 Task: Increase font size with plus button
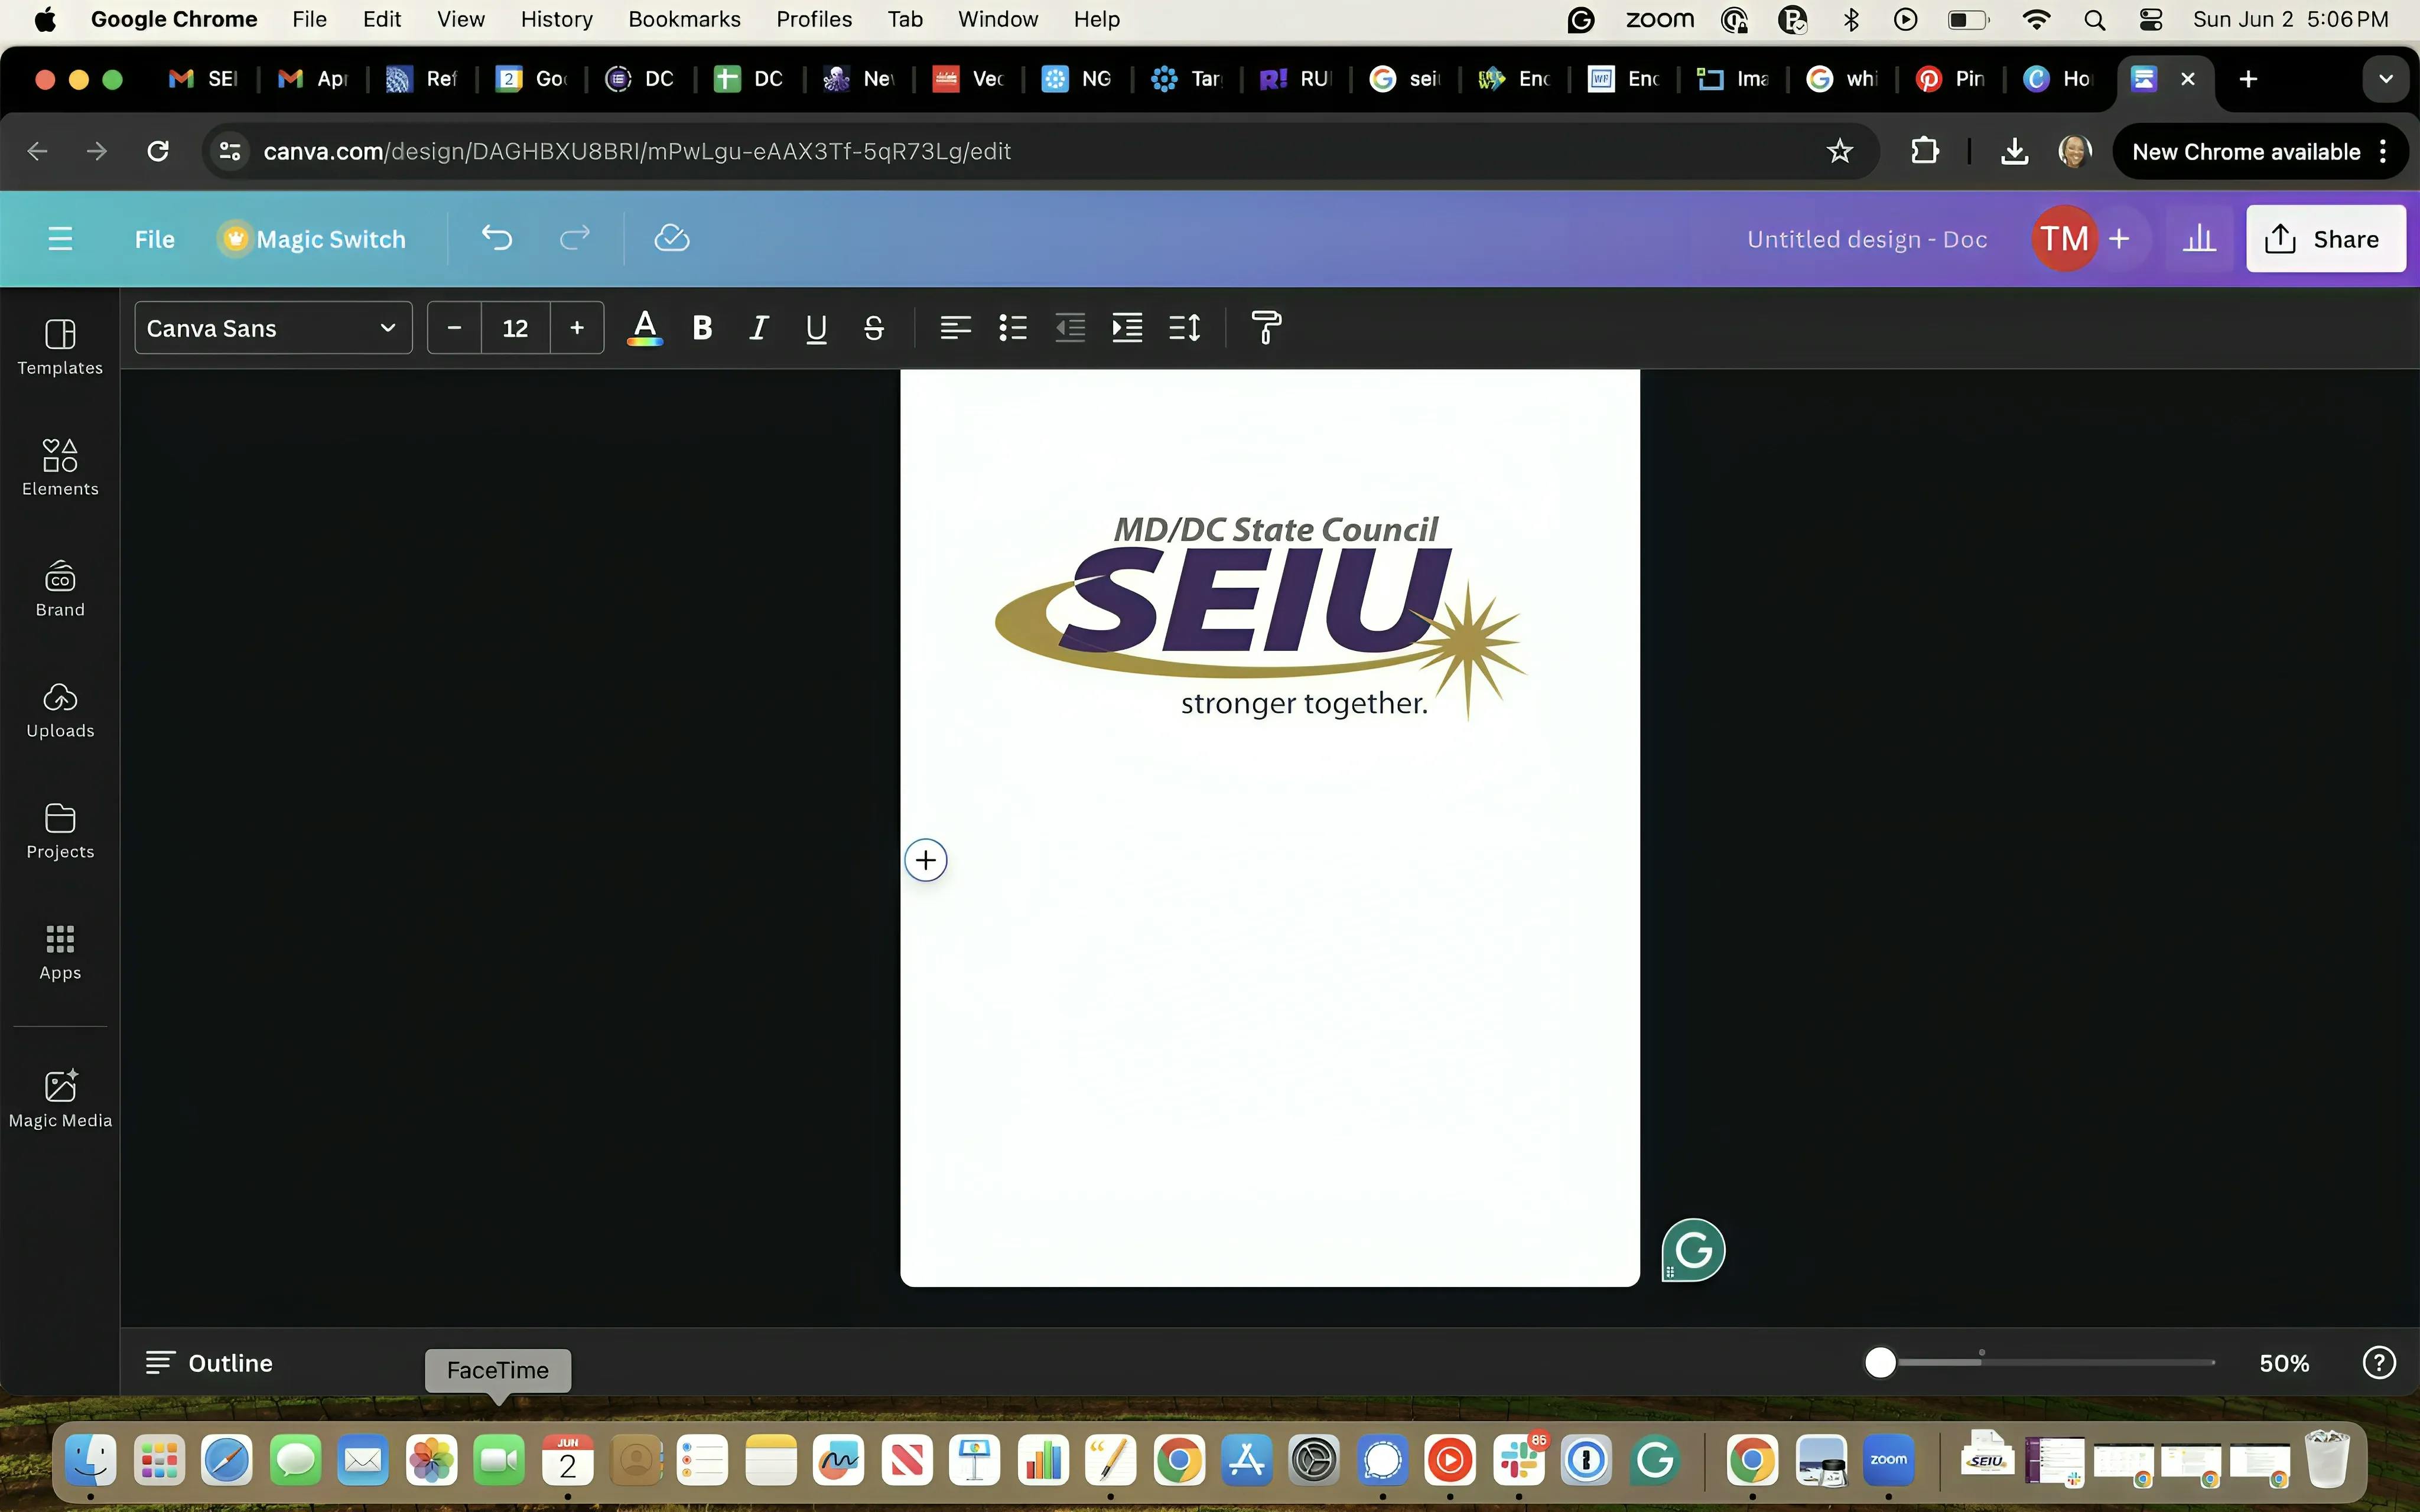pyautogui.click(x=577, y=327)
